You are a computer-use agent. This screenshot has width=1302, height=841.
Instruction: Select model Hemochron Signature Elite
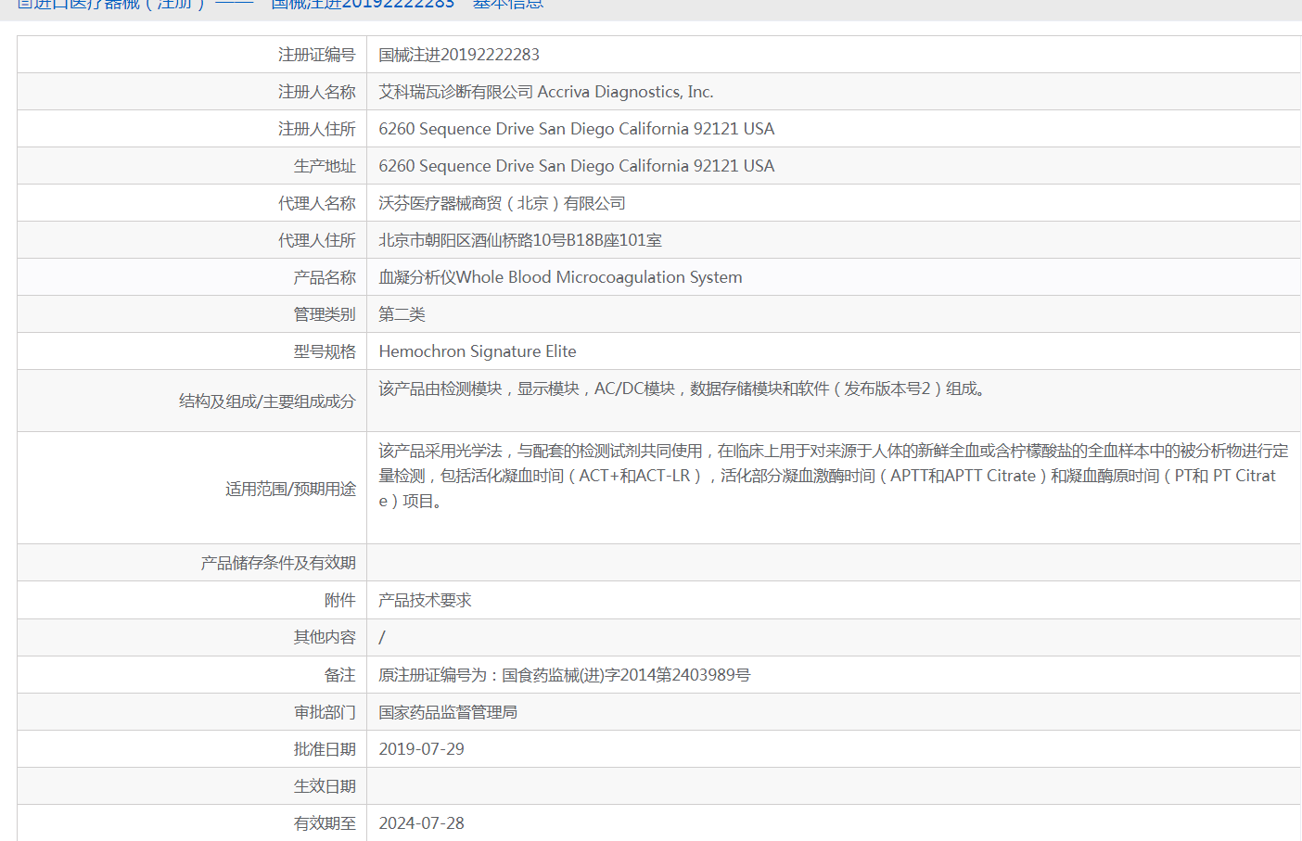478,351
